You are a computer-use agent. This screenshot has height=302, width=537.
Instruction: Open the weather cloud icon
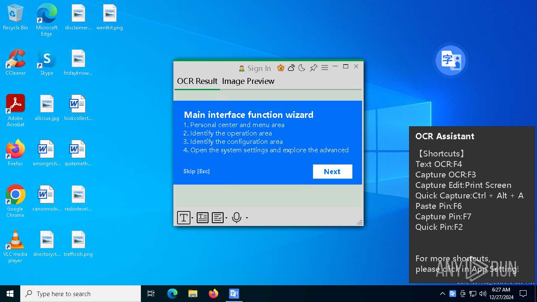point(291,68)
